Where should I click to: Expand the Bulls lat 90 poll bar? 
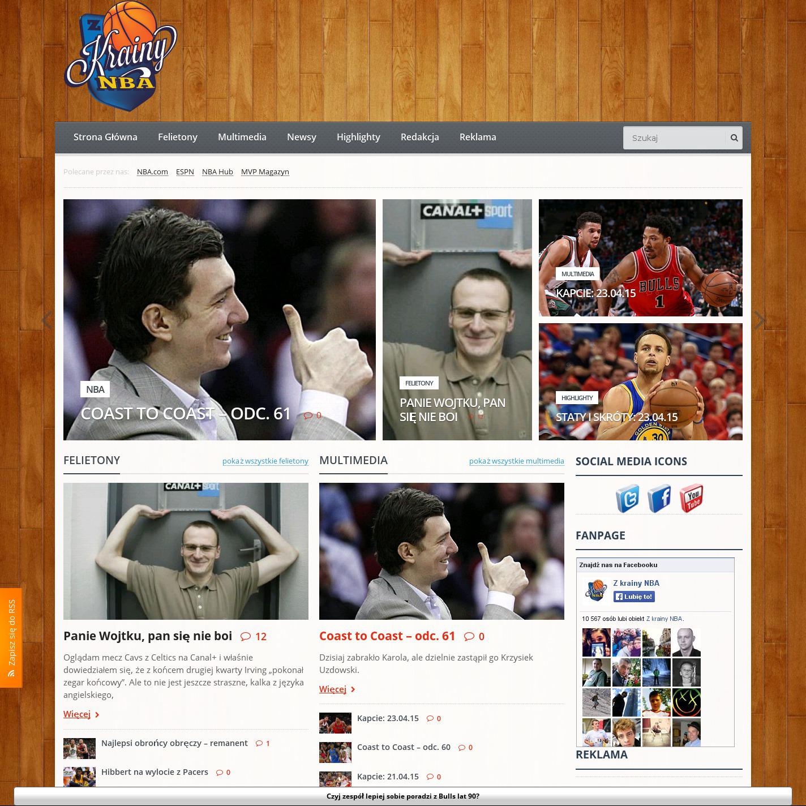point(402,796)
